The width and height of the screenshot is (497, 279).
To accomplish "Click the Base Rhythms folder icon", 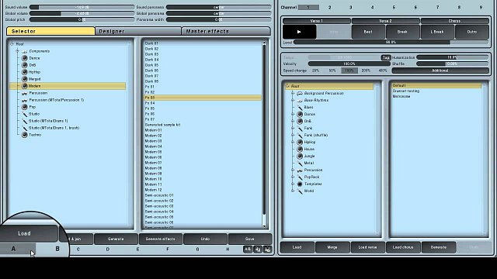I will [x=300, y=100].
